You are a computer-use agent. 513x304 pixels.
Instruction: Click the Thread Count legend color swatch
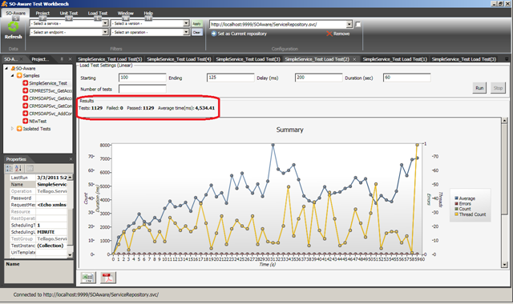tap(456, 214)
